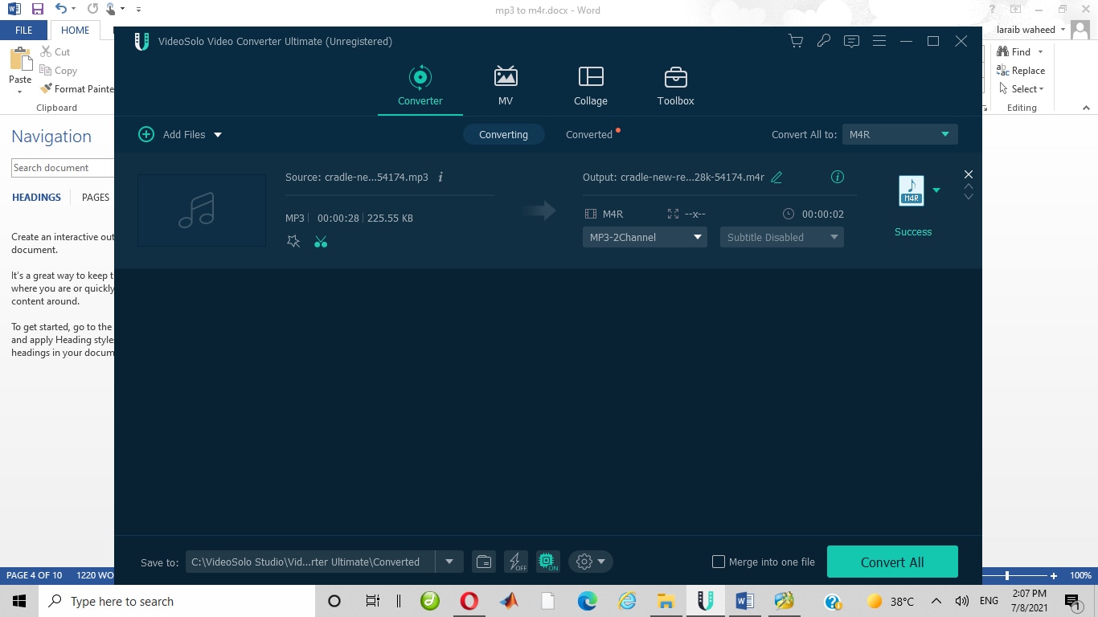Open the Convert All to M4R dropdown
The image size is (1098, 617).
(899, 134)
